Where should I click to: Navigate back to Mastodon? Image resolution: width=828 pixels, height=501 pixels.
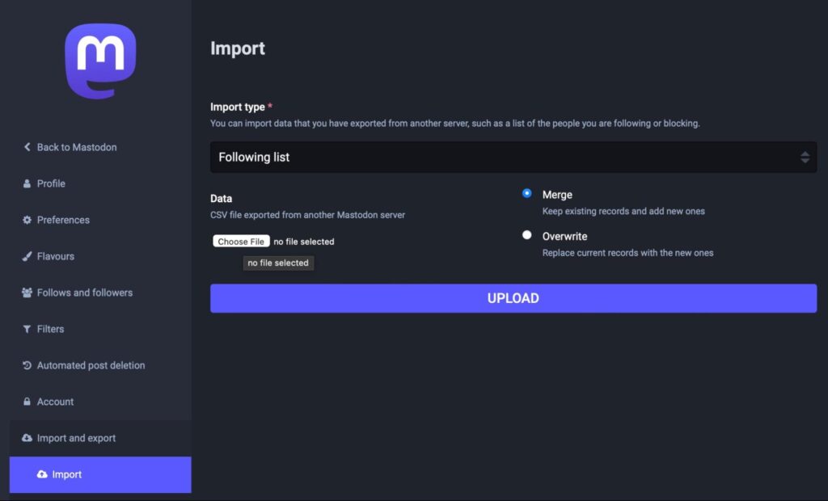77,147
